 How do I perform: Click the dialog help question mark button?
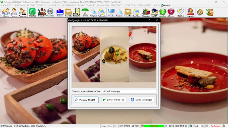coord(149,20)
